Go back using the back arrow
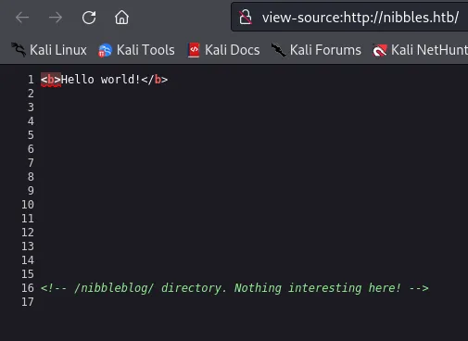Viewport: 468px width, 341px height. click(22, 18)
